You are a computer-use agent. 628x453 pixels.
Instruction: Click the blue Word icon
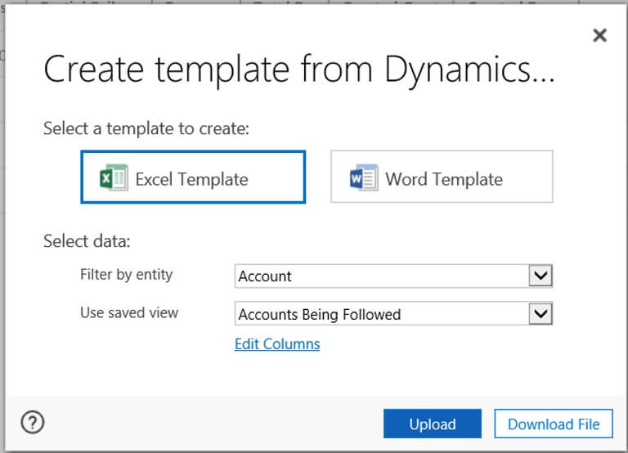click(x=364, y=177)
